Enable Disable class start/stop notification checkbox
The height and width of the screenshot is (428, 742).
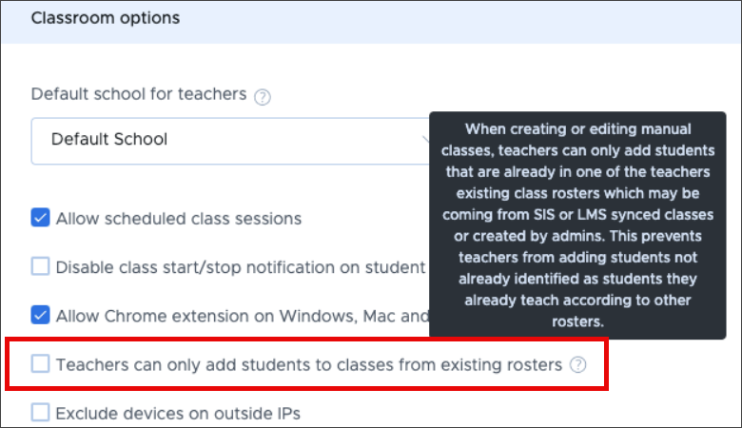[x=40, y=266]
